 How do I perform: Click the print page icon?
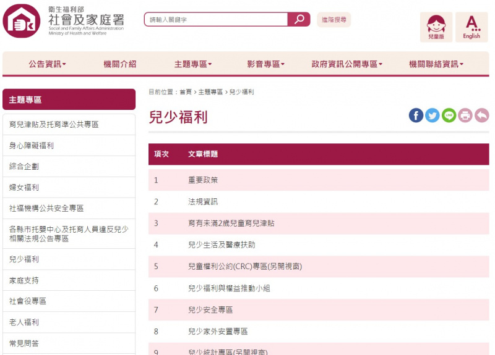465,115
